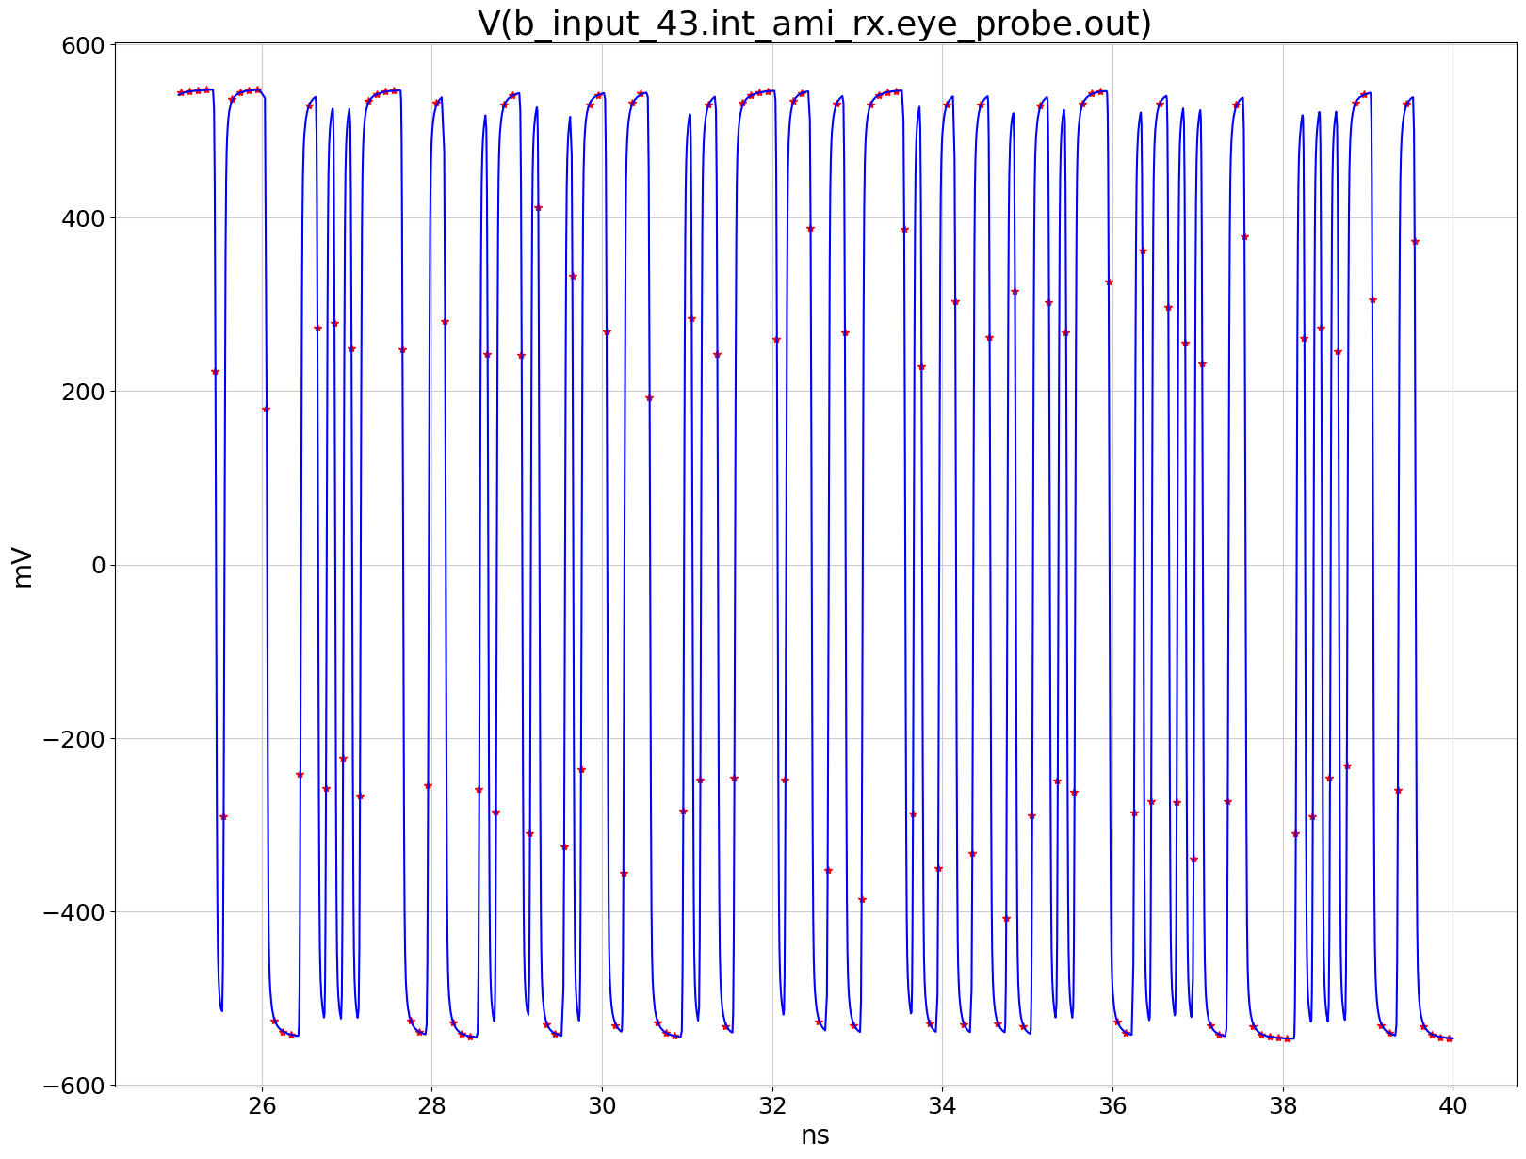Screen dimensions: 1526x1159
Task: Click the x-axis tick label 30
Action: (x=602, y=1106)
